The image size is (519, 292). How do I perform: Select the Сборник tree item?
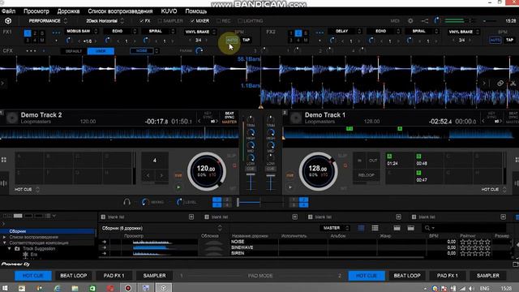click(48, 231)
